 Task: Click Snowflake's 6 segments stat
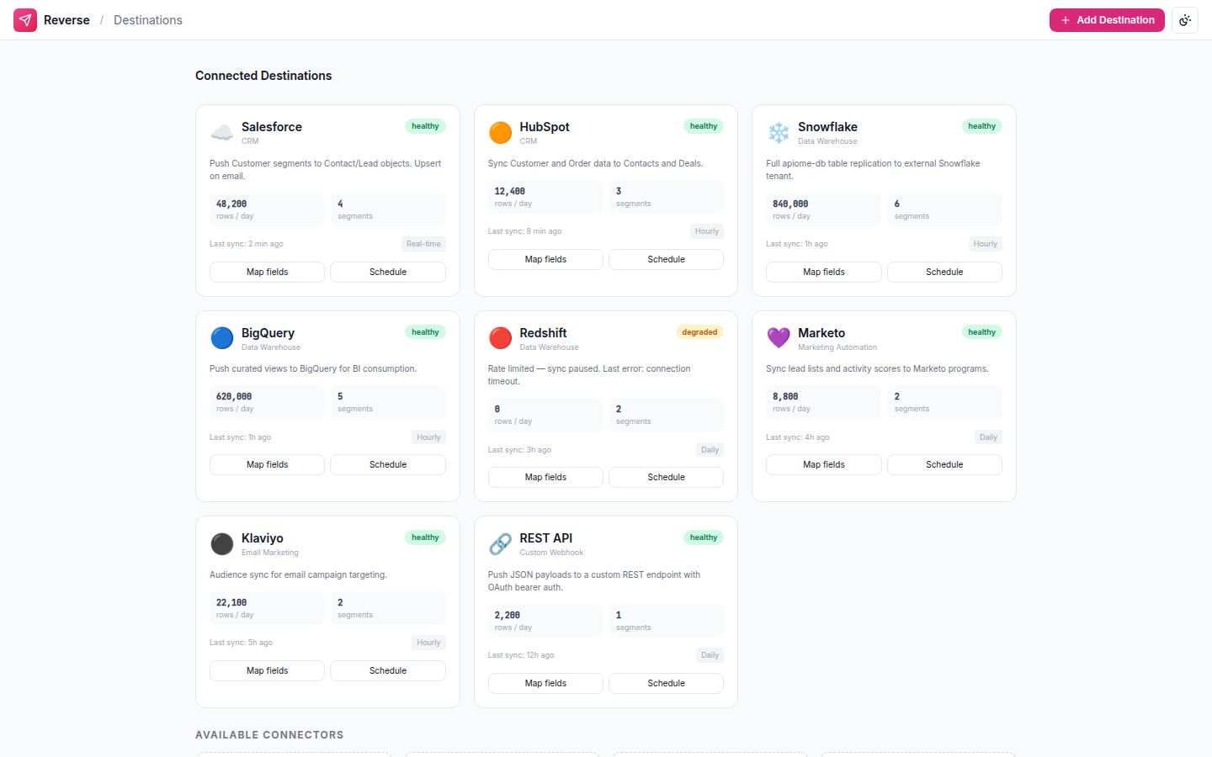click(x=944, y=209)
